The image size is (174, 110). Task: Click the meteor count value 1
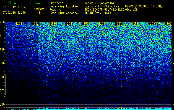point(39,13)
